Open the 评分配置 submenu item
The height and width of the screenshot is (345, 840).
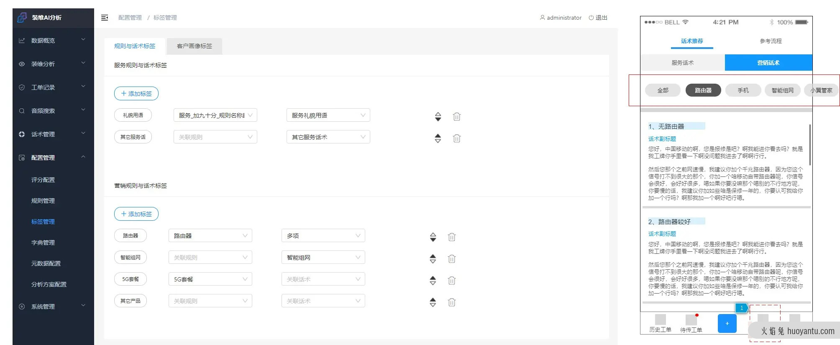pyautogui.click(x=43, y=180)
